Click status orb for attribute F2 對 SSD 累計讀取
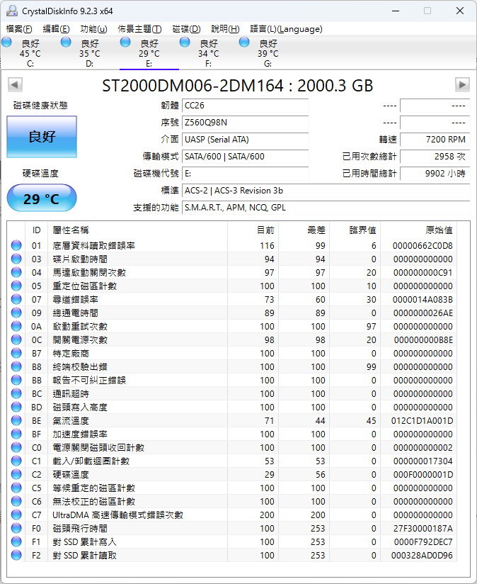The height and width of the screenshot is (584, 477). (x=16, y=556)
